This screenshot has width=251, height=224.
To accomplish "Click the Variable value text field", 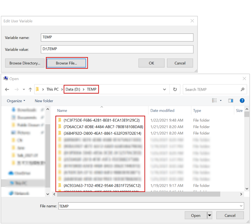I will tap(117, 49).
